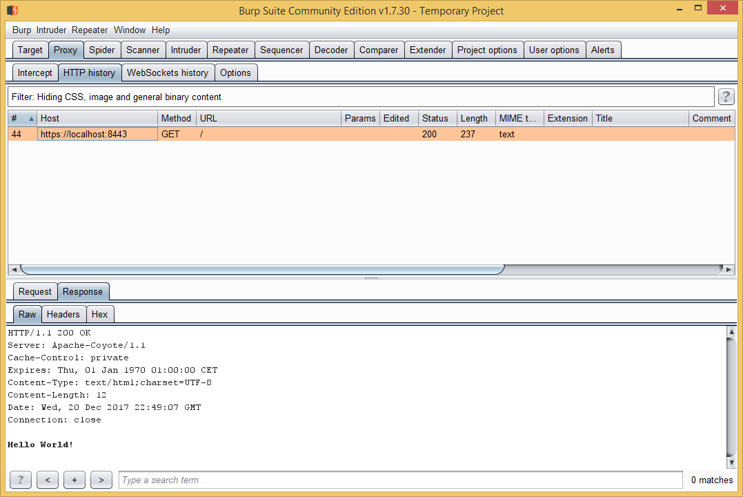Image resolution: width=743 pixels, height=497 pixels.
Task: Sort by the Extension column header
Action: 568,119
